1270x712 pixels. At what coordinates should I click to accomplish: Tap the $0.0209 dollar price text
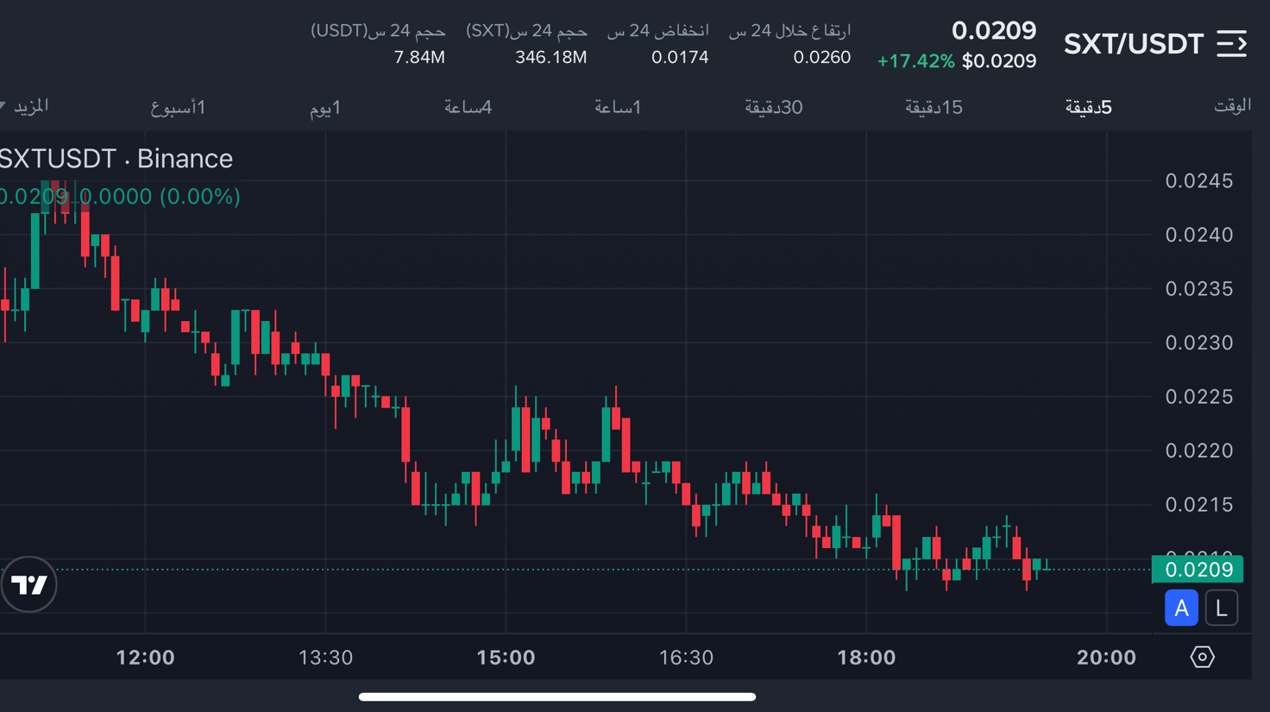point(999,61)
